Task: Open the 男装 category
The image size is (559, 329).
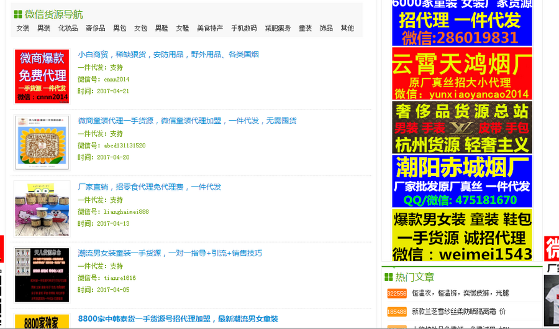Action: click(44, 28)
